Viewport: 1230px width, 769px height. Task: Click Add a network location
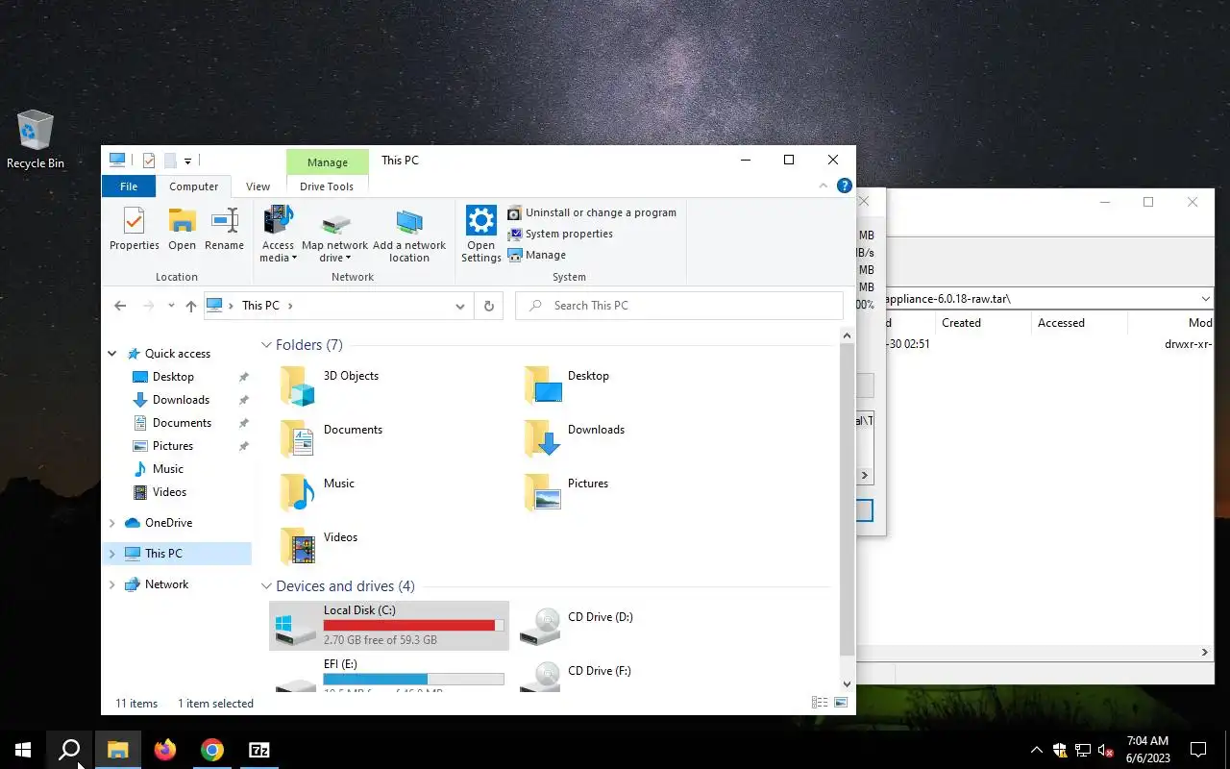(x=409, y=234)
